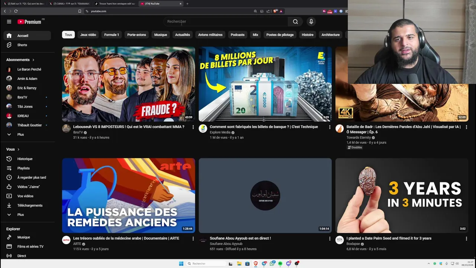Select the Avions militaires filter chip
The image size is (476, 268).
click(210, 35)
